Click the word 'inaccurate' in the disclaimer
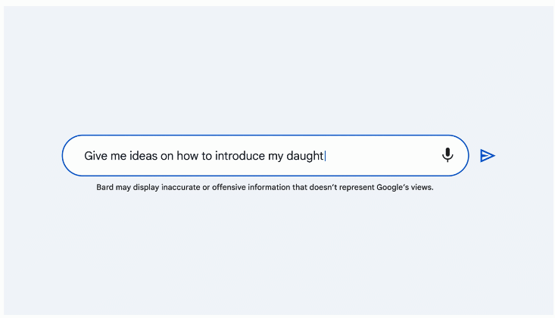The height and width of the screenshot is (318, 555). 180,187
